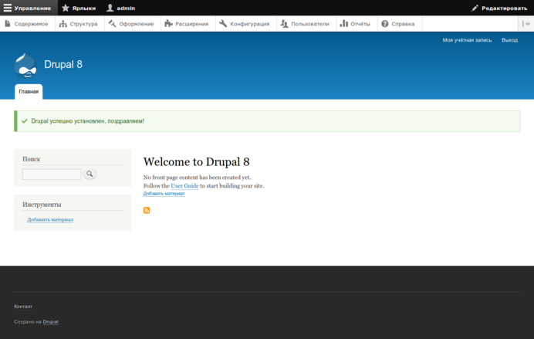Viewport: 534px width, 339px height.
Task: Click the Drupal link in footer
Action: point(50,321)
